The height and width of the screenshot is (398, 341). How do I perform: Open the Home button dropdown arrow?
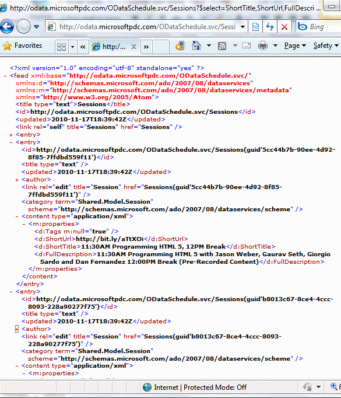[x=209, y=46]
